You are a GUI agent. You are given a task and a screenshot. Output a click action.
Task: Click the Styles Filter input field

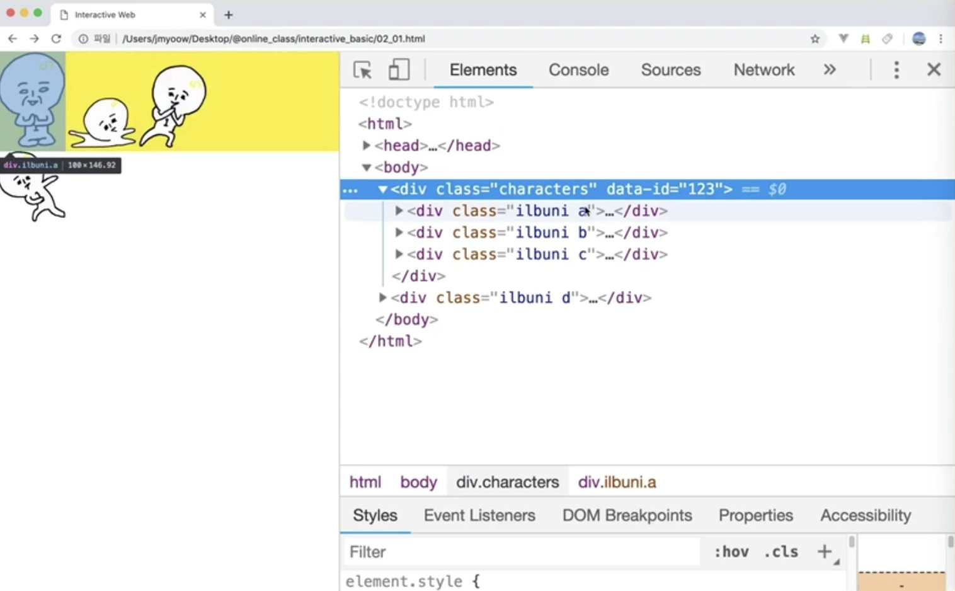(x=522, y=552)
